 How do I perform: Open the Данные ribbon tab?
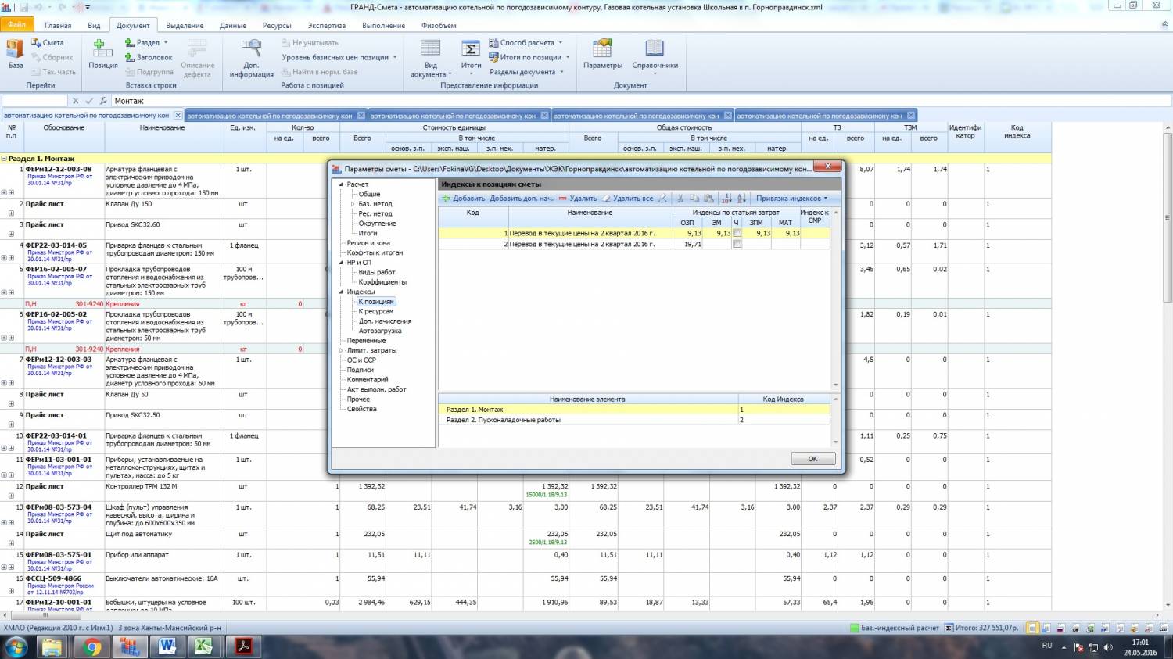tap(233, 26)
